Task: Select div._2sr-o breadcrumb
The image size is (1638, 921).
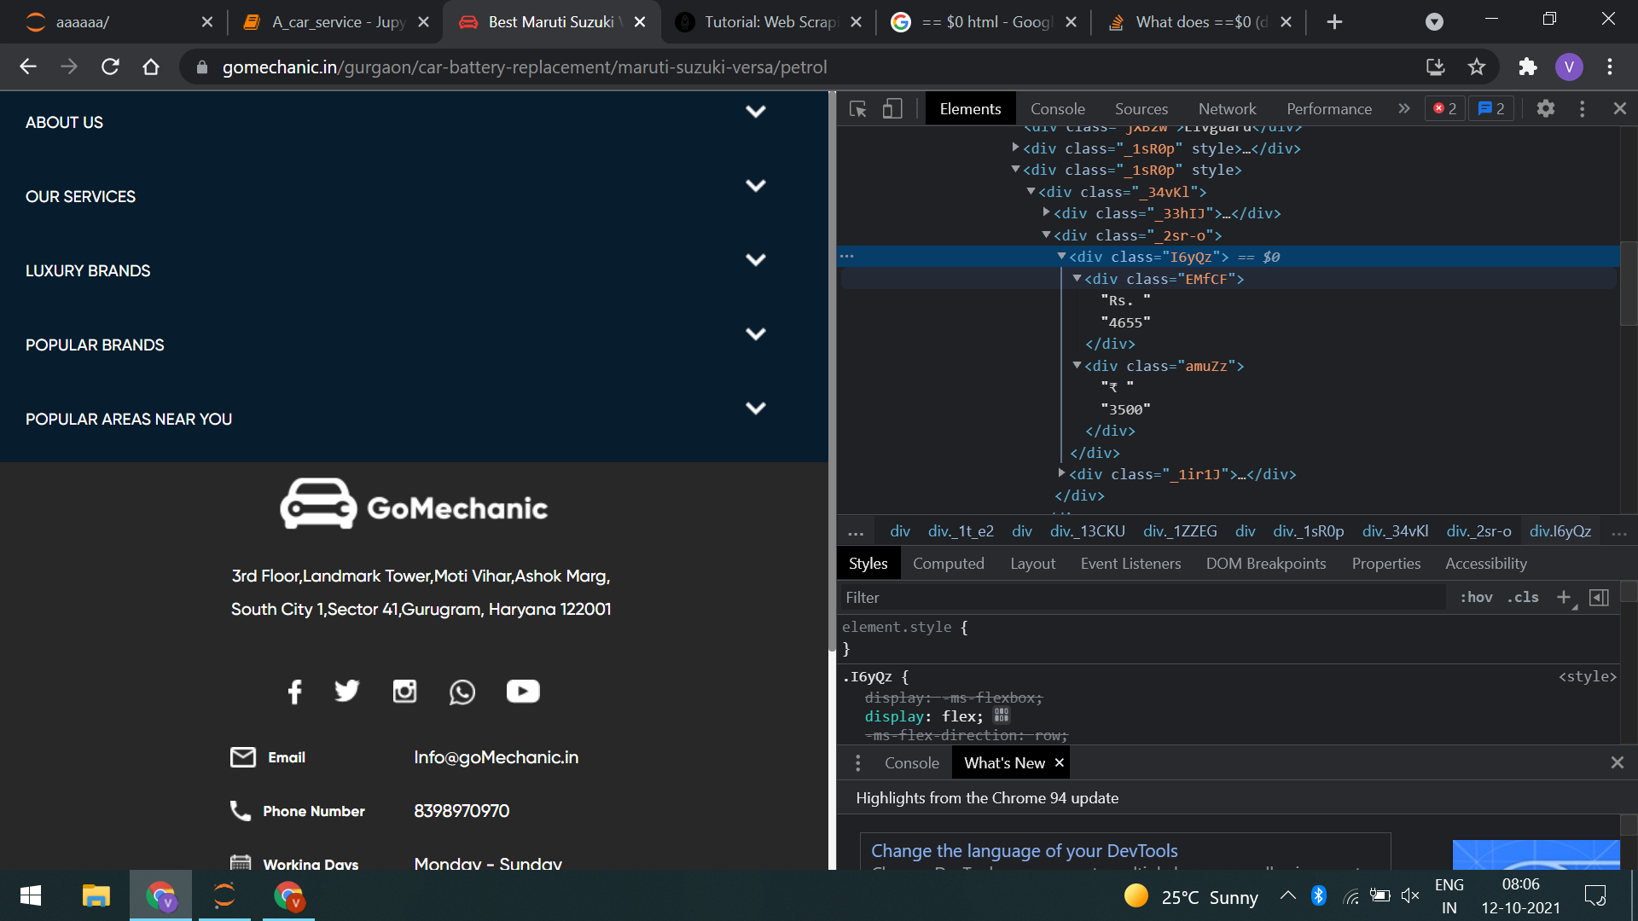Action: pos(1478,530)
